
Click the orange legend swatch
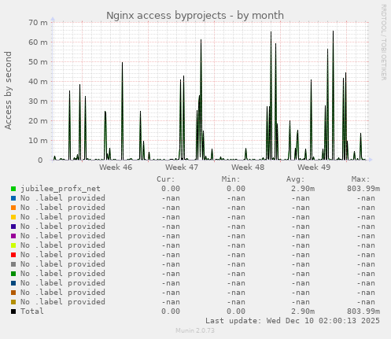pyautogui.click(x=13, y=208)
